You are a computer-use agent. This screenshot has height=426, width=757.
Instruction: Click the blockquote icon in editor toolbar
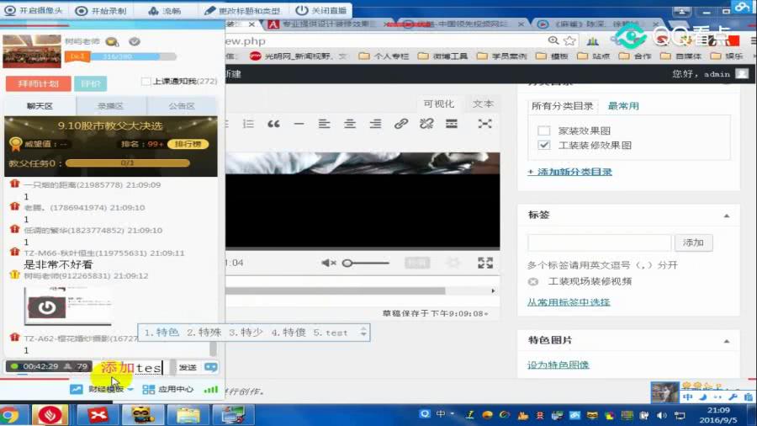pyautogui.click(x=273, y=124)
